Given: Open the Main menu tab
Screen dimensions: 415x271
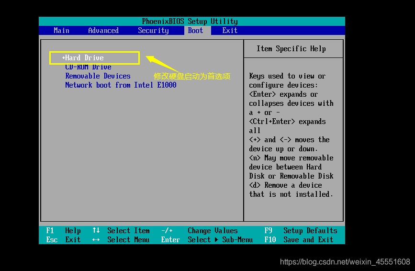Looking at the screenshot, I should click(x=61, y=31).
